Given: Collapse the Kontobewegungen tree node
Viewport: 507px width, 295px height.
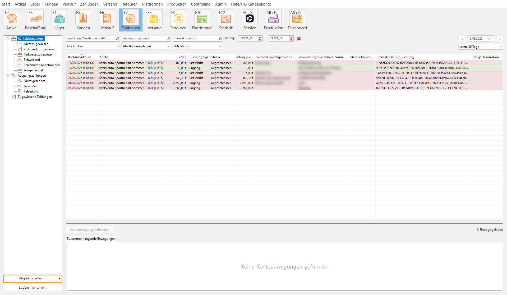Looking at the screenshot, I should [x=8, y=39].
